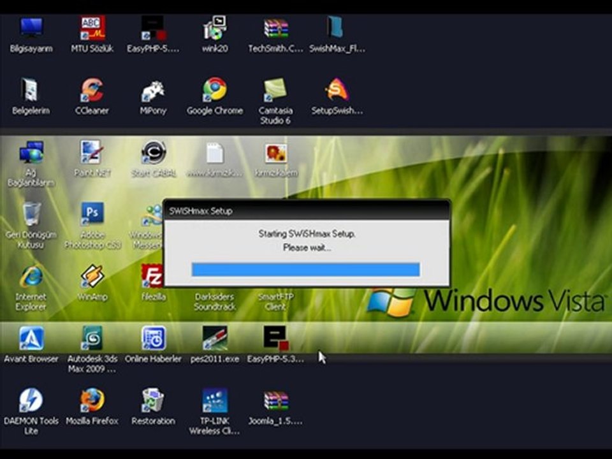Click the SWiSHmax Setup title bar

click(307, 211)
